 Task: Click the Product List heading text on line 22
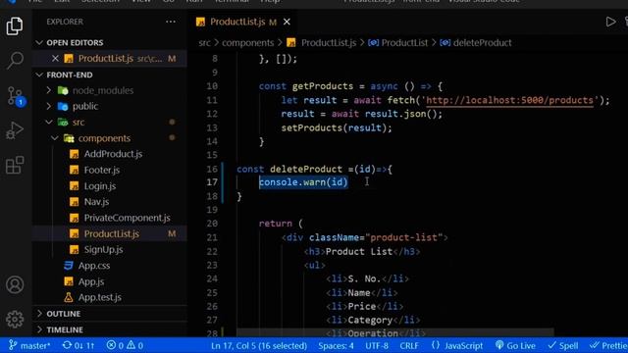point(359,251)
